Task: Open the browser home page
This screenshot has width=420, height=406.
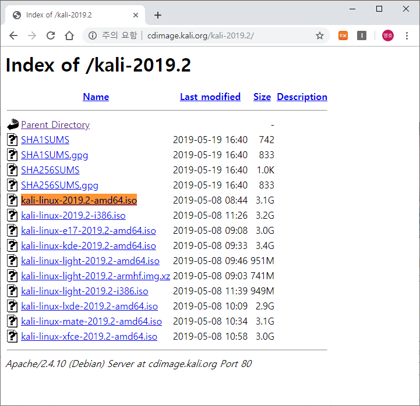Action: [x=69, y=35]
